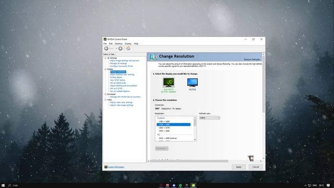The image size is (334, 188).
Task: Click the Change Resolution header icon
Action: point(153,57)
